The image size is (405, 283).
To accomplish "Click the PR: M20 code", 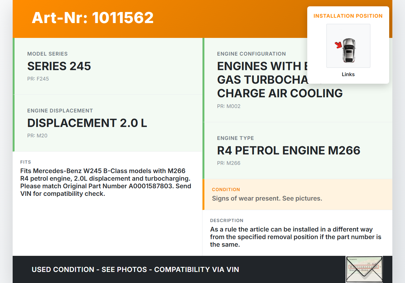I will pos(37,135).
